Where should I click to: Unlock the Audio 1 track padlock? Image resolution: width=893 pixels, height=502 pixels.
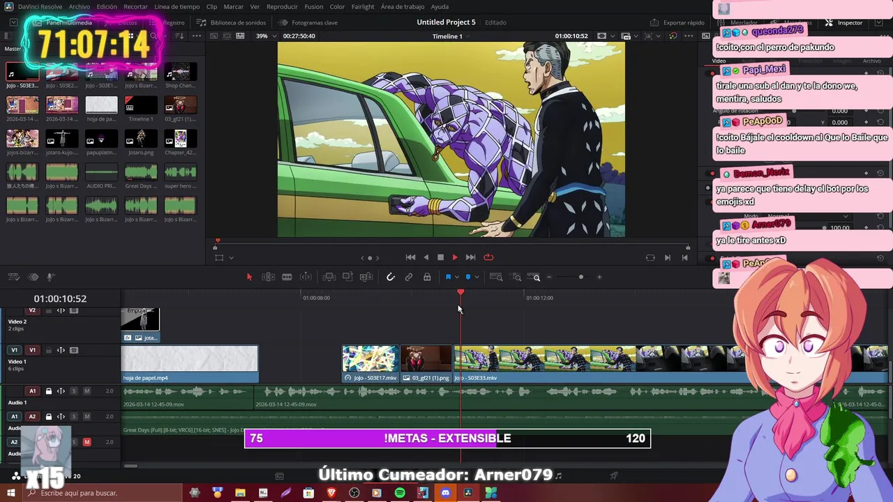click(48, 391)
